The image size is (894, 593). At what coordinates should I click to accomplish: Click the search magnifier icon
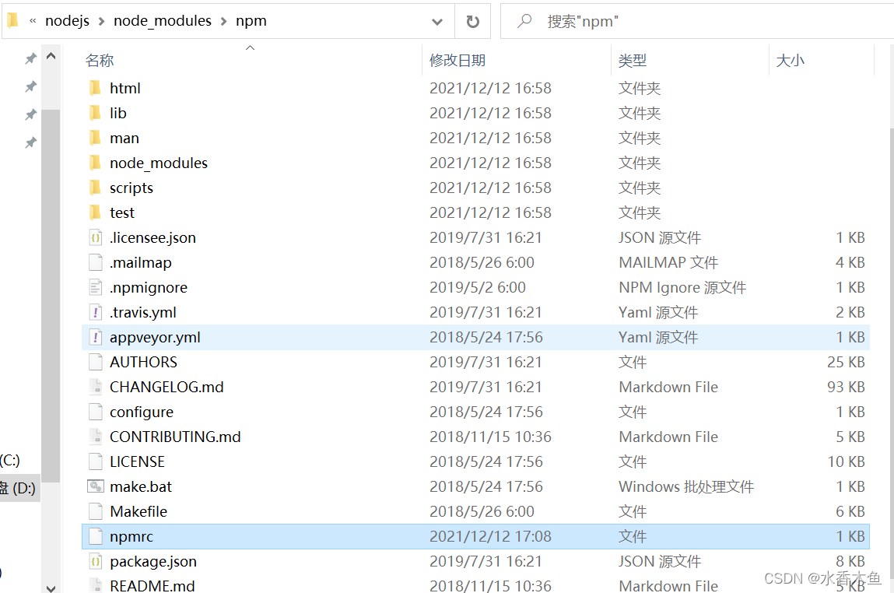(524, 21)
